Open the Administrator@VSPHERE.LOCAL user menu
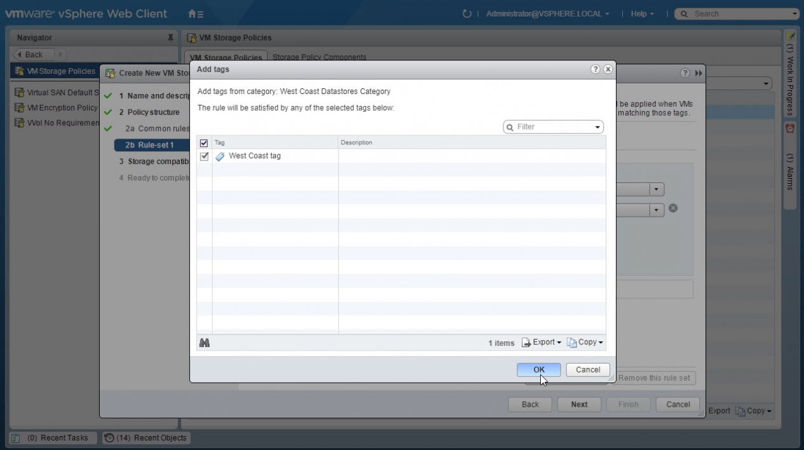 pyautogui.click(x=547, y=13)
